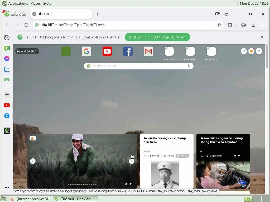Dismiss the default browser notification bar
The width and height of the screenshot is (270, 202).
tap(262, 37)
